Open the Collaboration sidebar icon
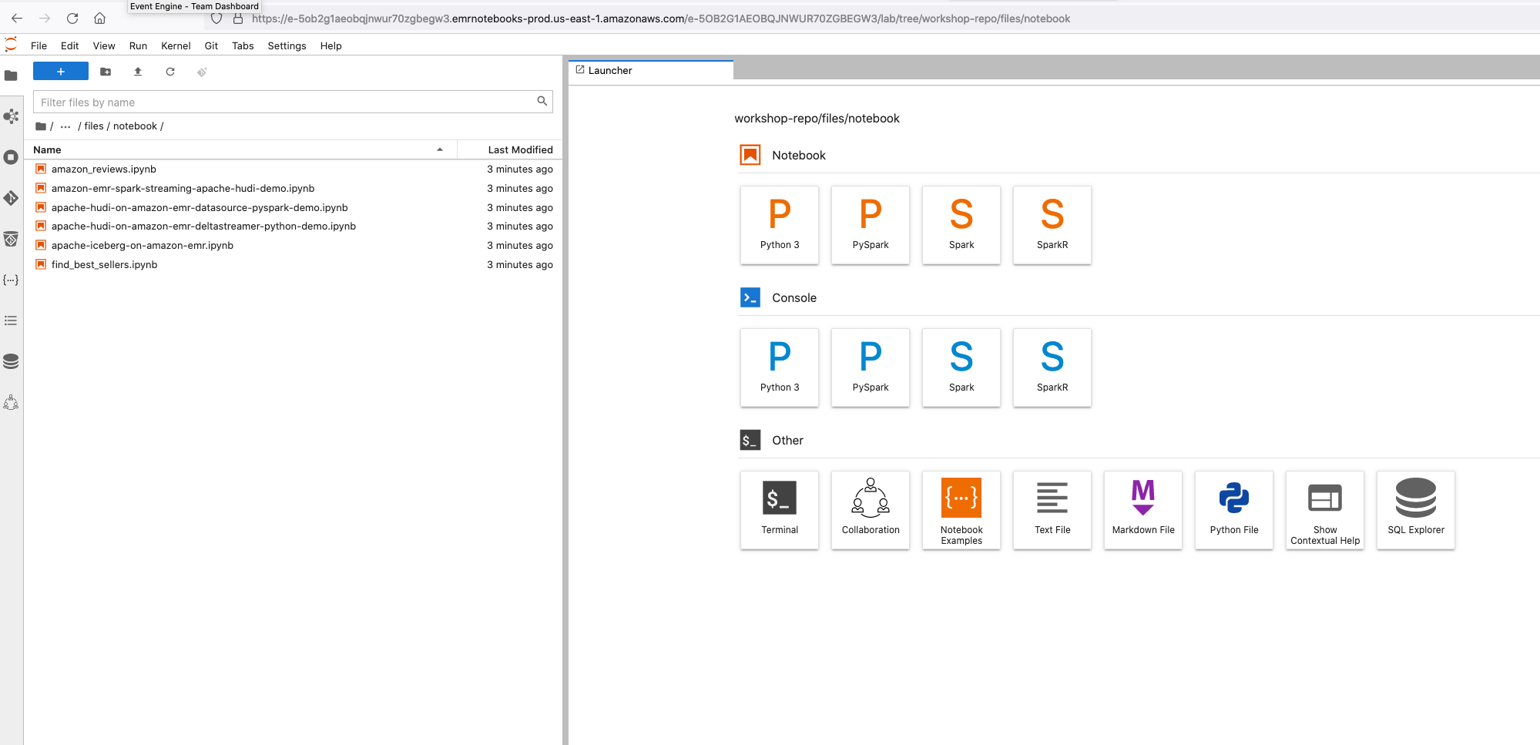 pos(11,402)
